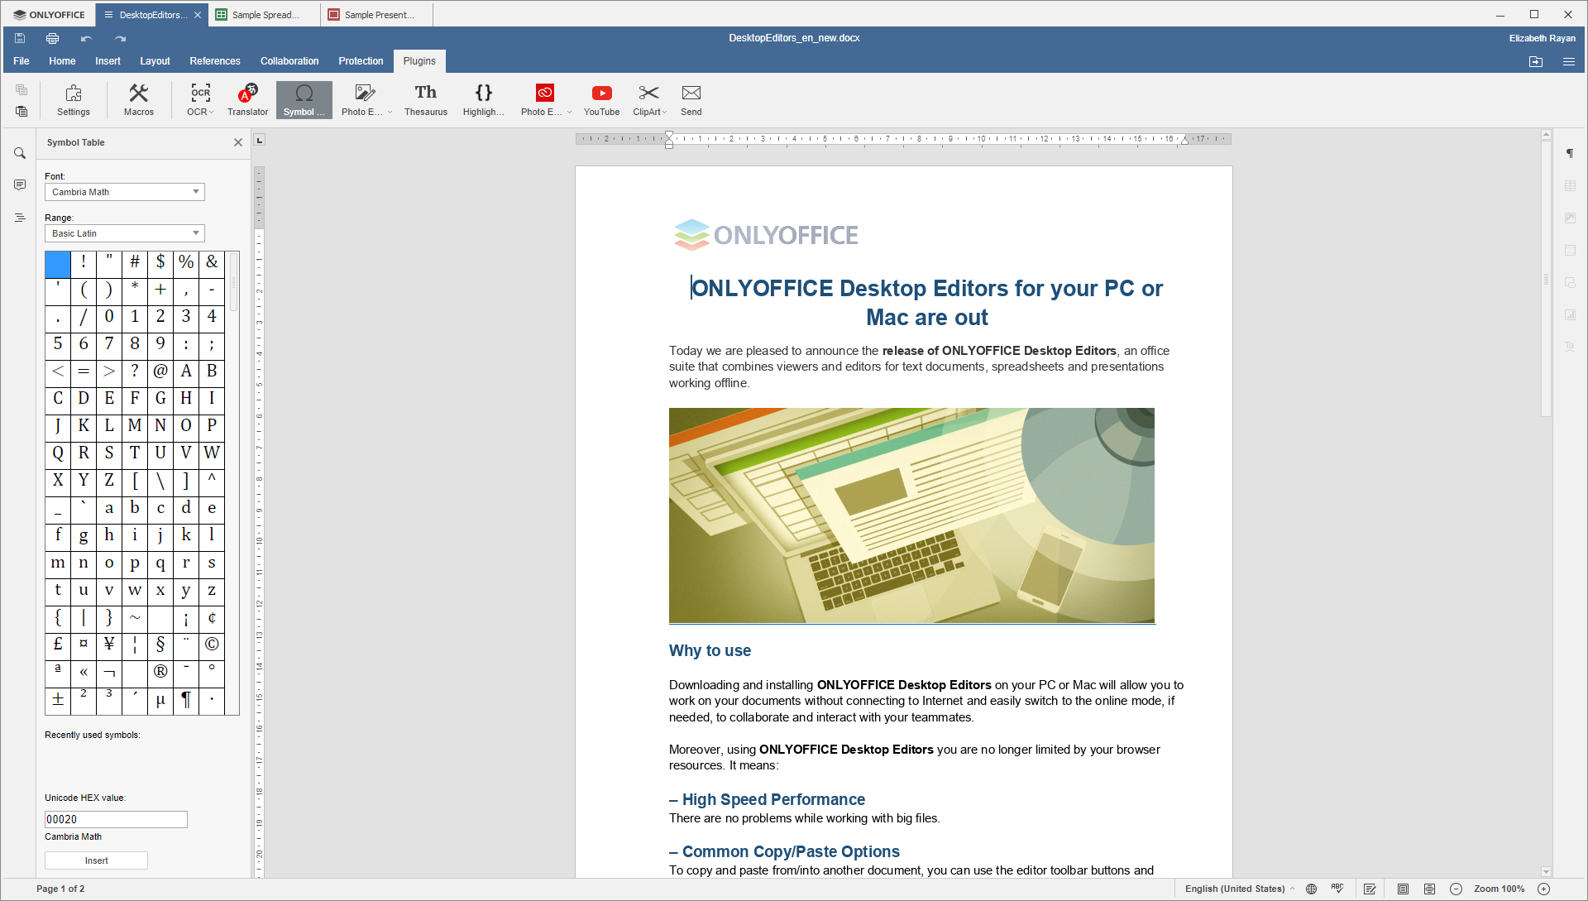Viewport: 1588px width, 901px height.
Task: Click the spell checking icon in the status bar
Action: point(1337,889)
